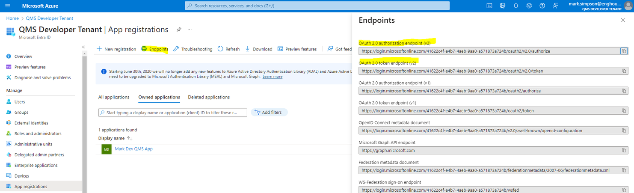Open the notifications bell
The width and height of the screenshot is (634, 193).
coord(516,6)
